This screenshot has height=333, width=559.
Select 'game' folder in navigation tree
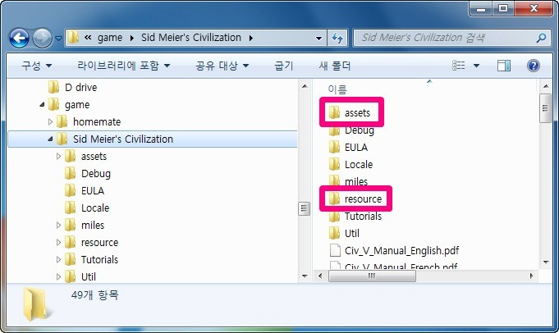pyautogui.click(x=77, y=105)
